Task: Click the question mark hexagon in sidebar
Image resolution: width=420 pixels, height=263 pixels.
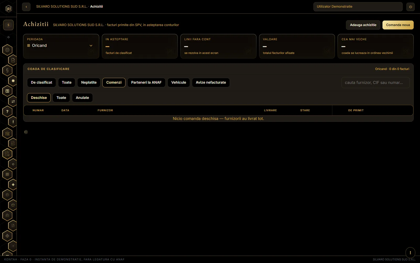Action: click(7, 112)
